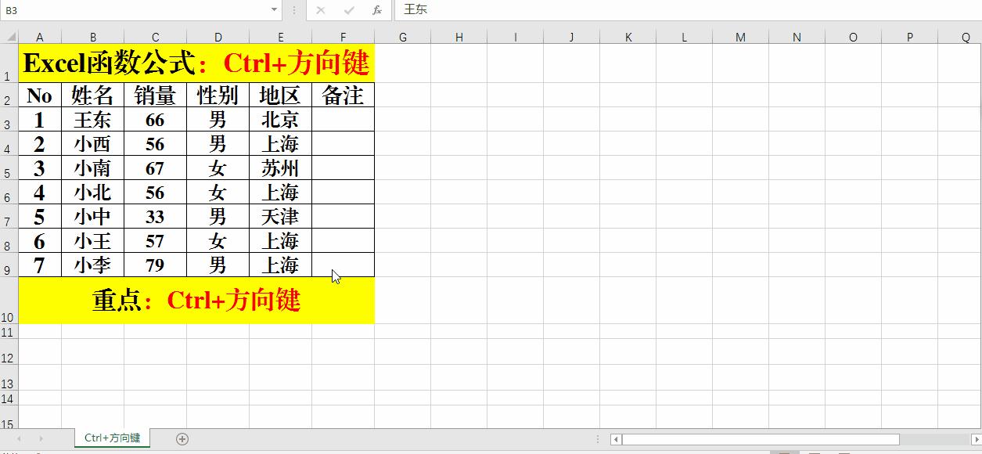Select the cell containing 北京
The height and width of the screenshot is (454, 982).
tap(280, 120)
